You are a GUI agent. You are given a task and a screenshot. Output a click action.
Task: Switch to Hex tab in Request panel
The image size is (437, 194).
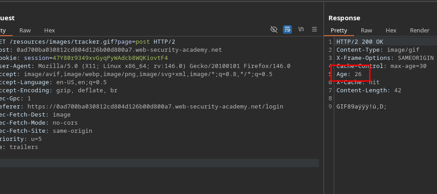click(x=50, y=30)
